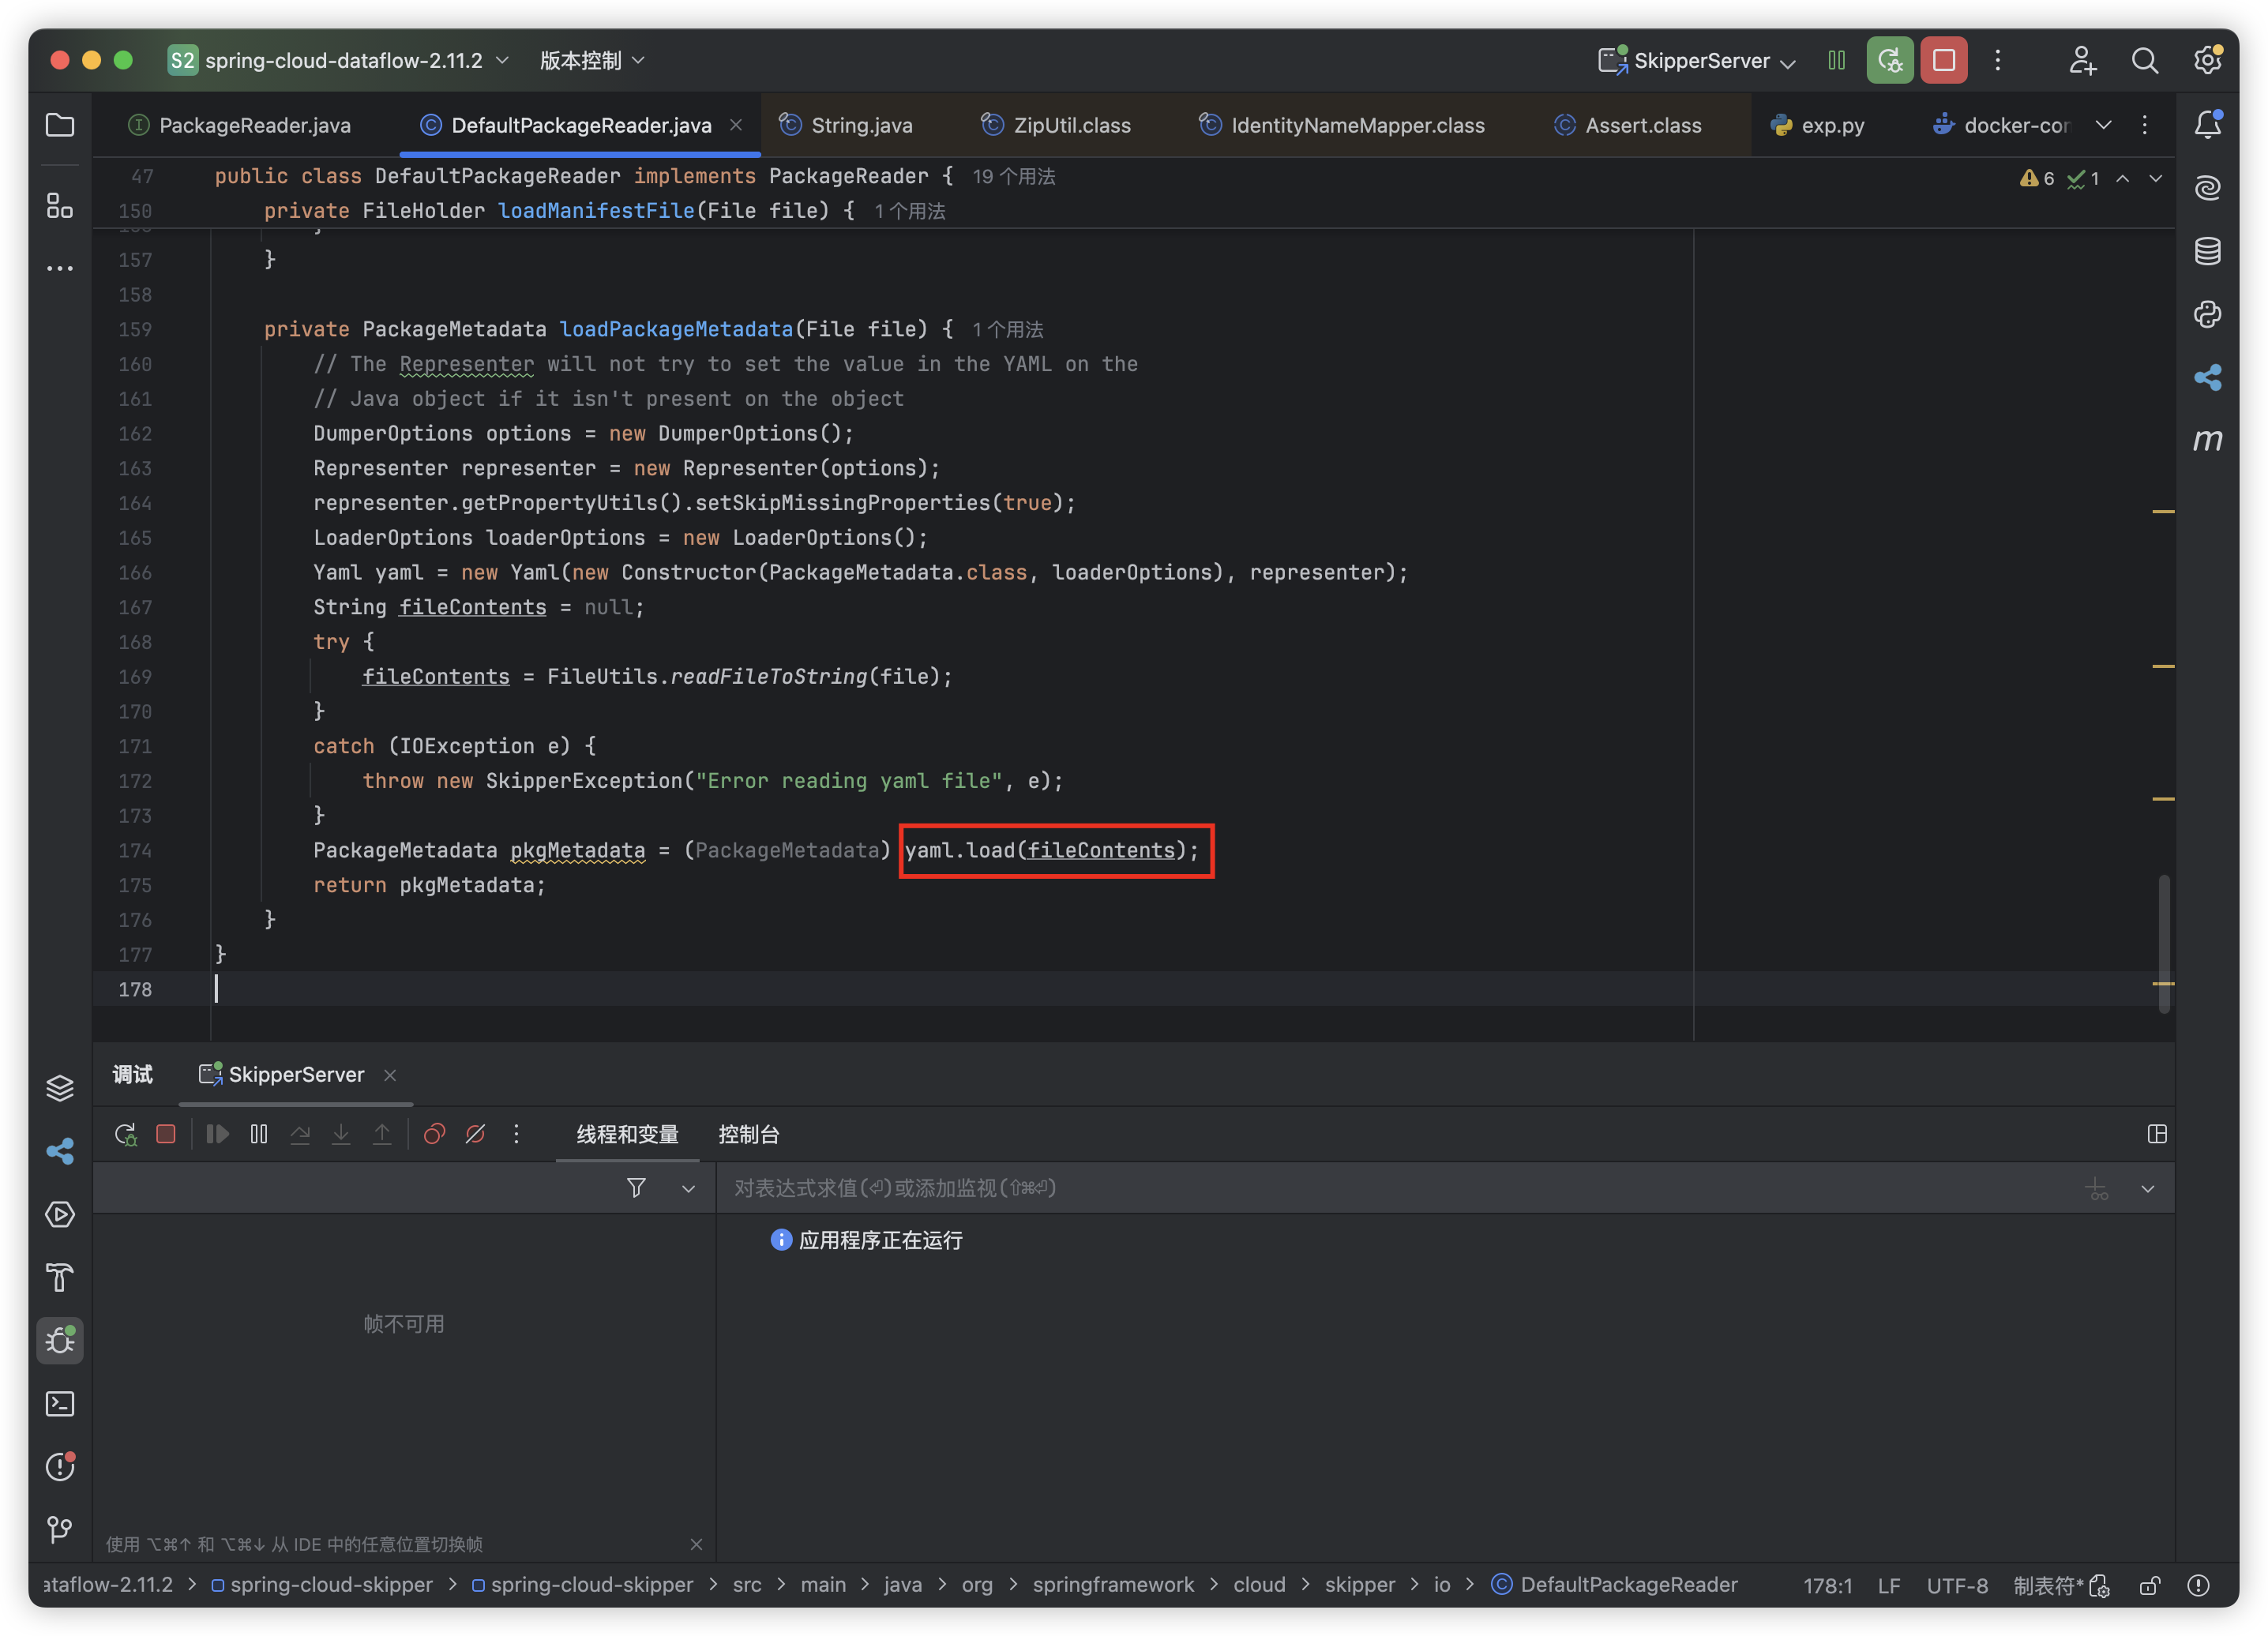Stop the process in debug panel toolbar

[x=166, y=1134]
